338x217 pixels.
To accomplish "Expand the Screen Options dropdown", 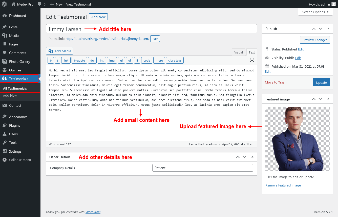I will pyautogui.click(x=315, y=12).
